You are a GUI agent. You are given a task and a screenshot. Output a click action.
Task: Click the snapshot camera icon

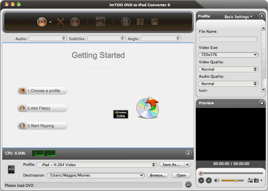pos(256,180)
